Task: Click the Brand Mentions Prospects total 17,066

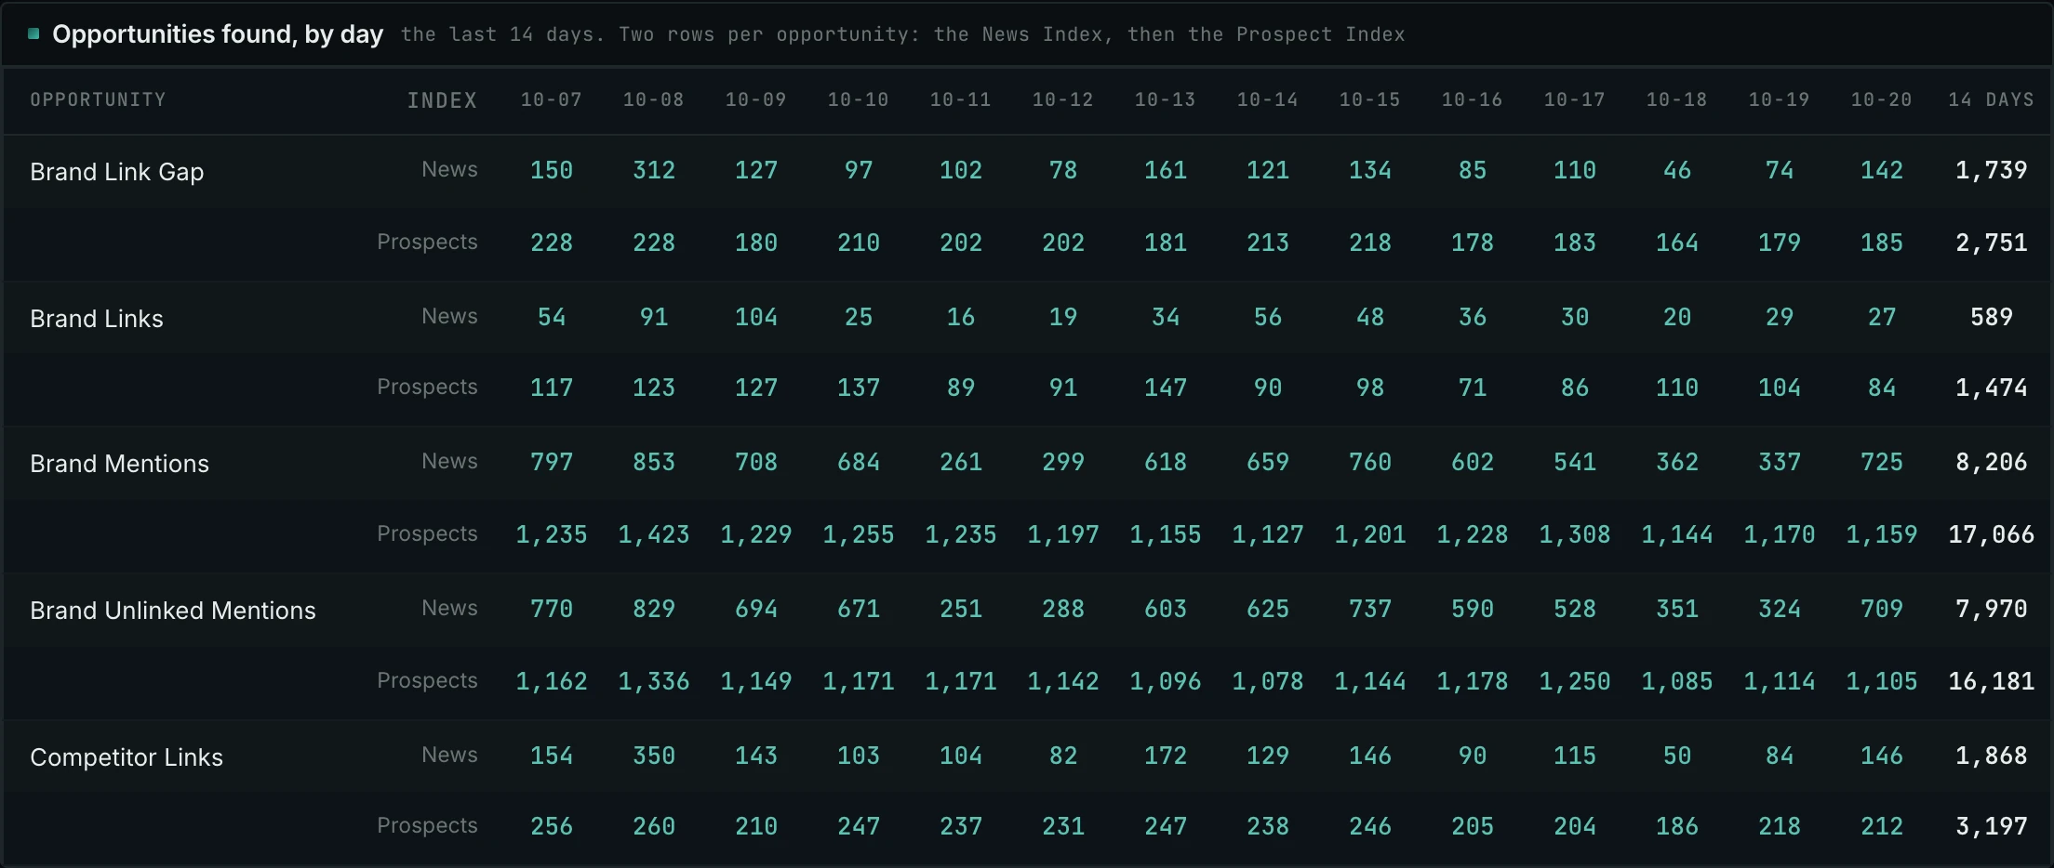Action: pos(1991,534)
